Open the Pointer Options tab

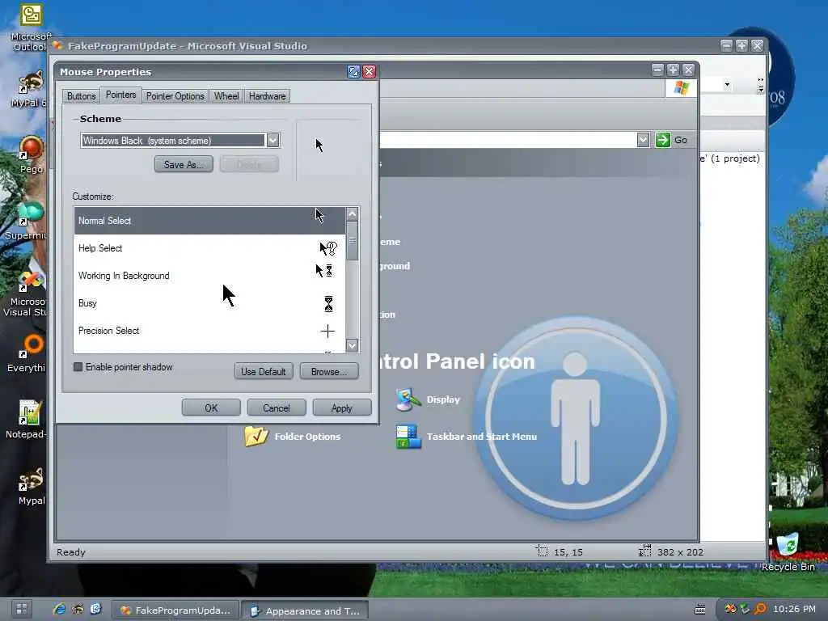coord(175,96)
